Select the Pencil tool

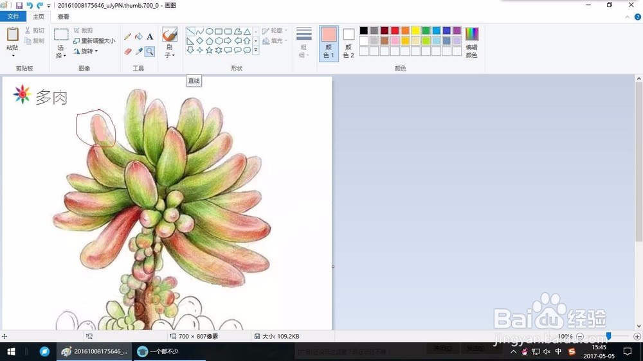127,37
